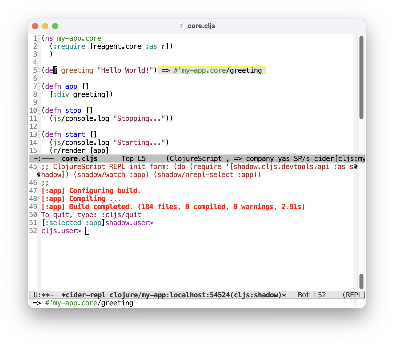
Task: Click the echo area result '=> #'my-app.core/greeting'
Action: [x=83, y=303]
